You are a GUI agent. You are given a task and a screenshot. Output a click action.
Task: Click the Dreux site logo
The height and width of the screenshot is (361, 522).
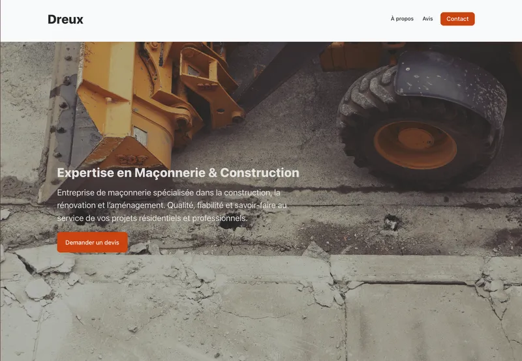65,20
